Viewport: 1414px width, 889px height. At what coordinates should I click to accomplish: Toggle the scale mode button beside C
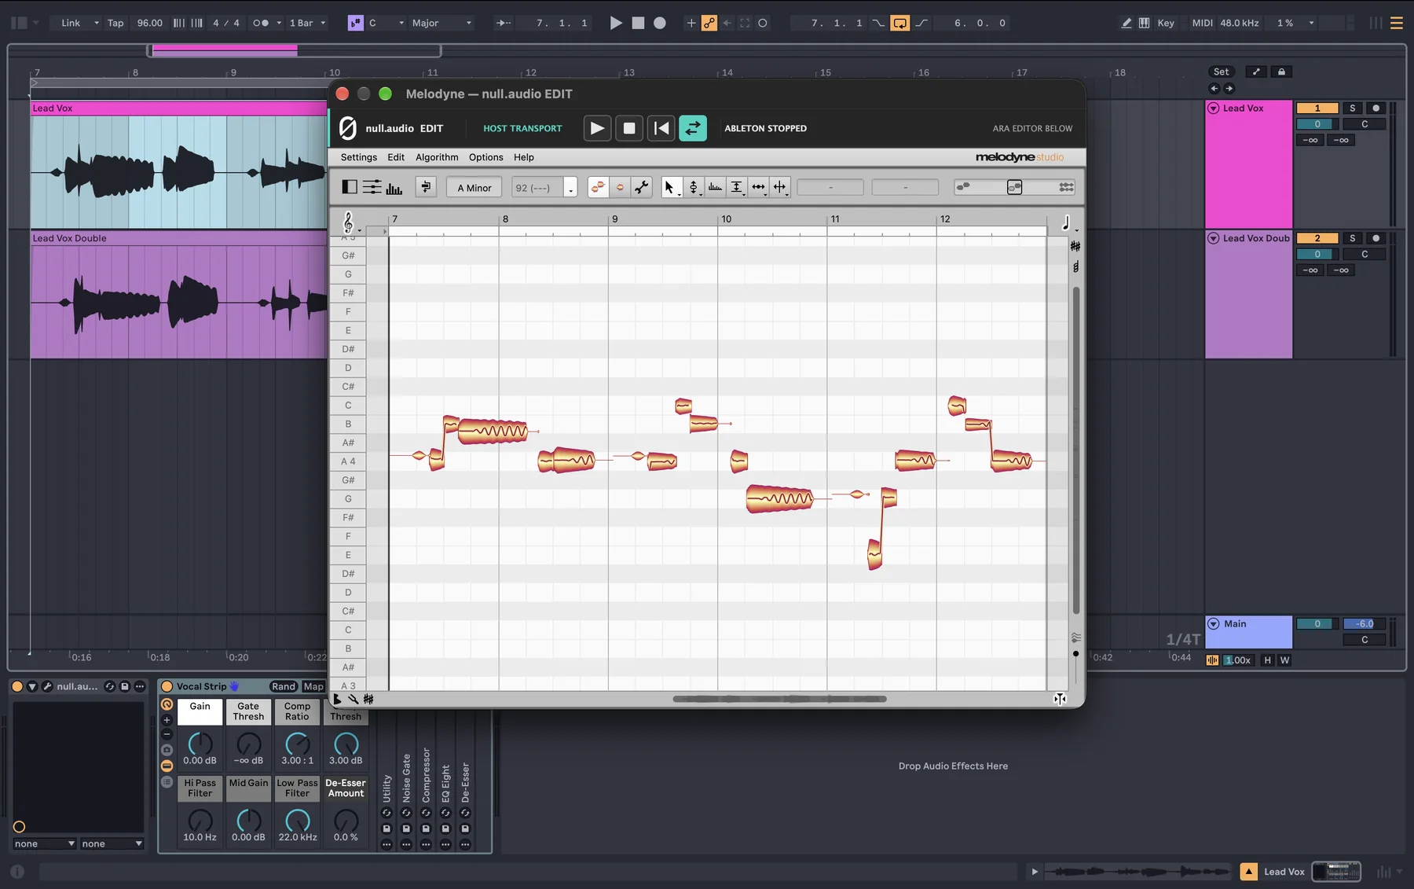pos(355,23)
